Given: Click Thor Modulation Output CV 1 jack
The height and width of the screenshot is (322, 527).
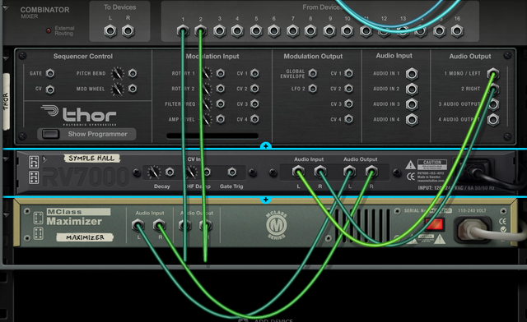Looking at the screenshot, I should (x=349, y=73).
